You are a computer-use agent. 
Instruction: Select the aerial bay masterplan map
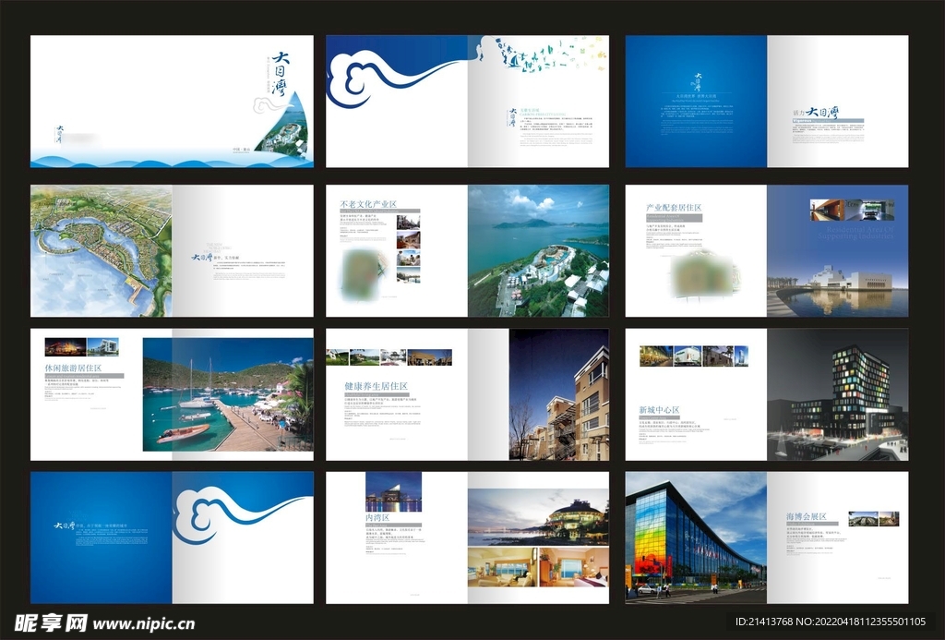[x=101, y=250]
